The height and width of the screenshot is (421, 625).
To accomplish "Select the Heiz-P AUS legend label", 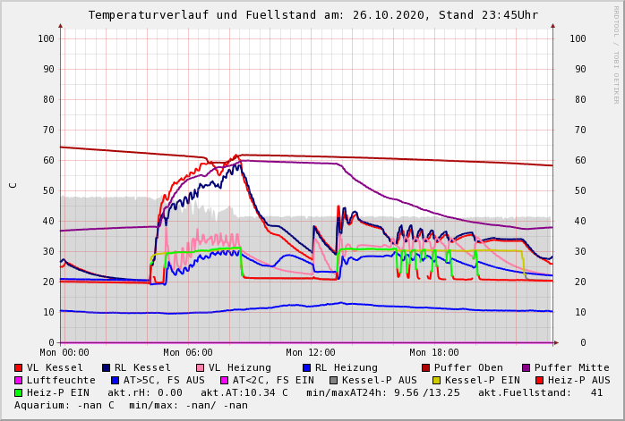I will point(578,380).
